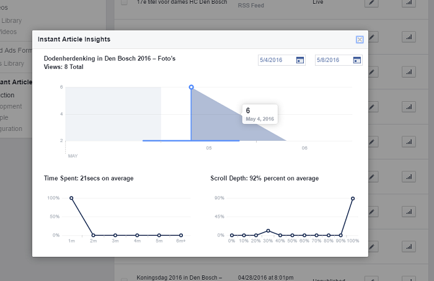Close the Instant Article Insights dialog
The height and width of the screenshot is (281, 434).
coord(360,40)
